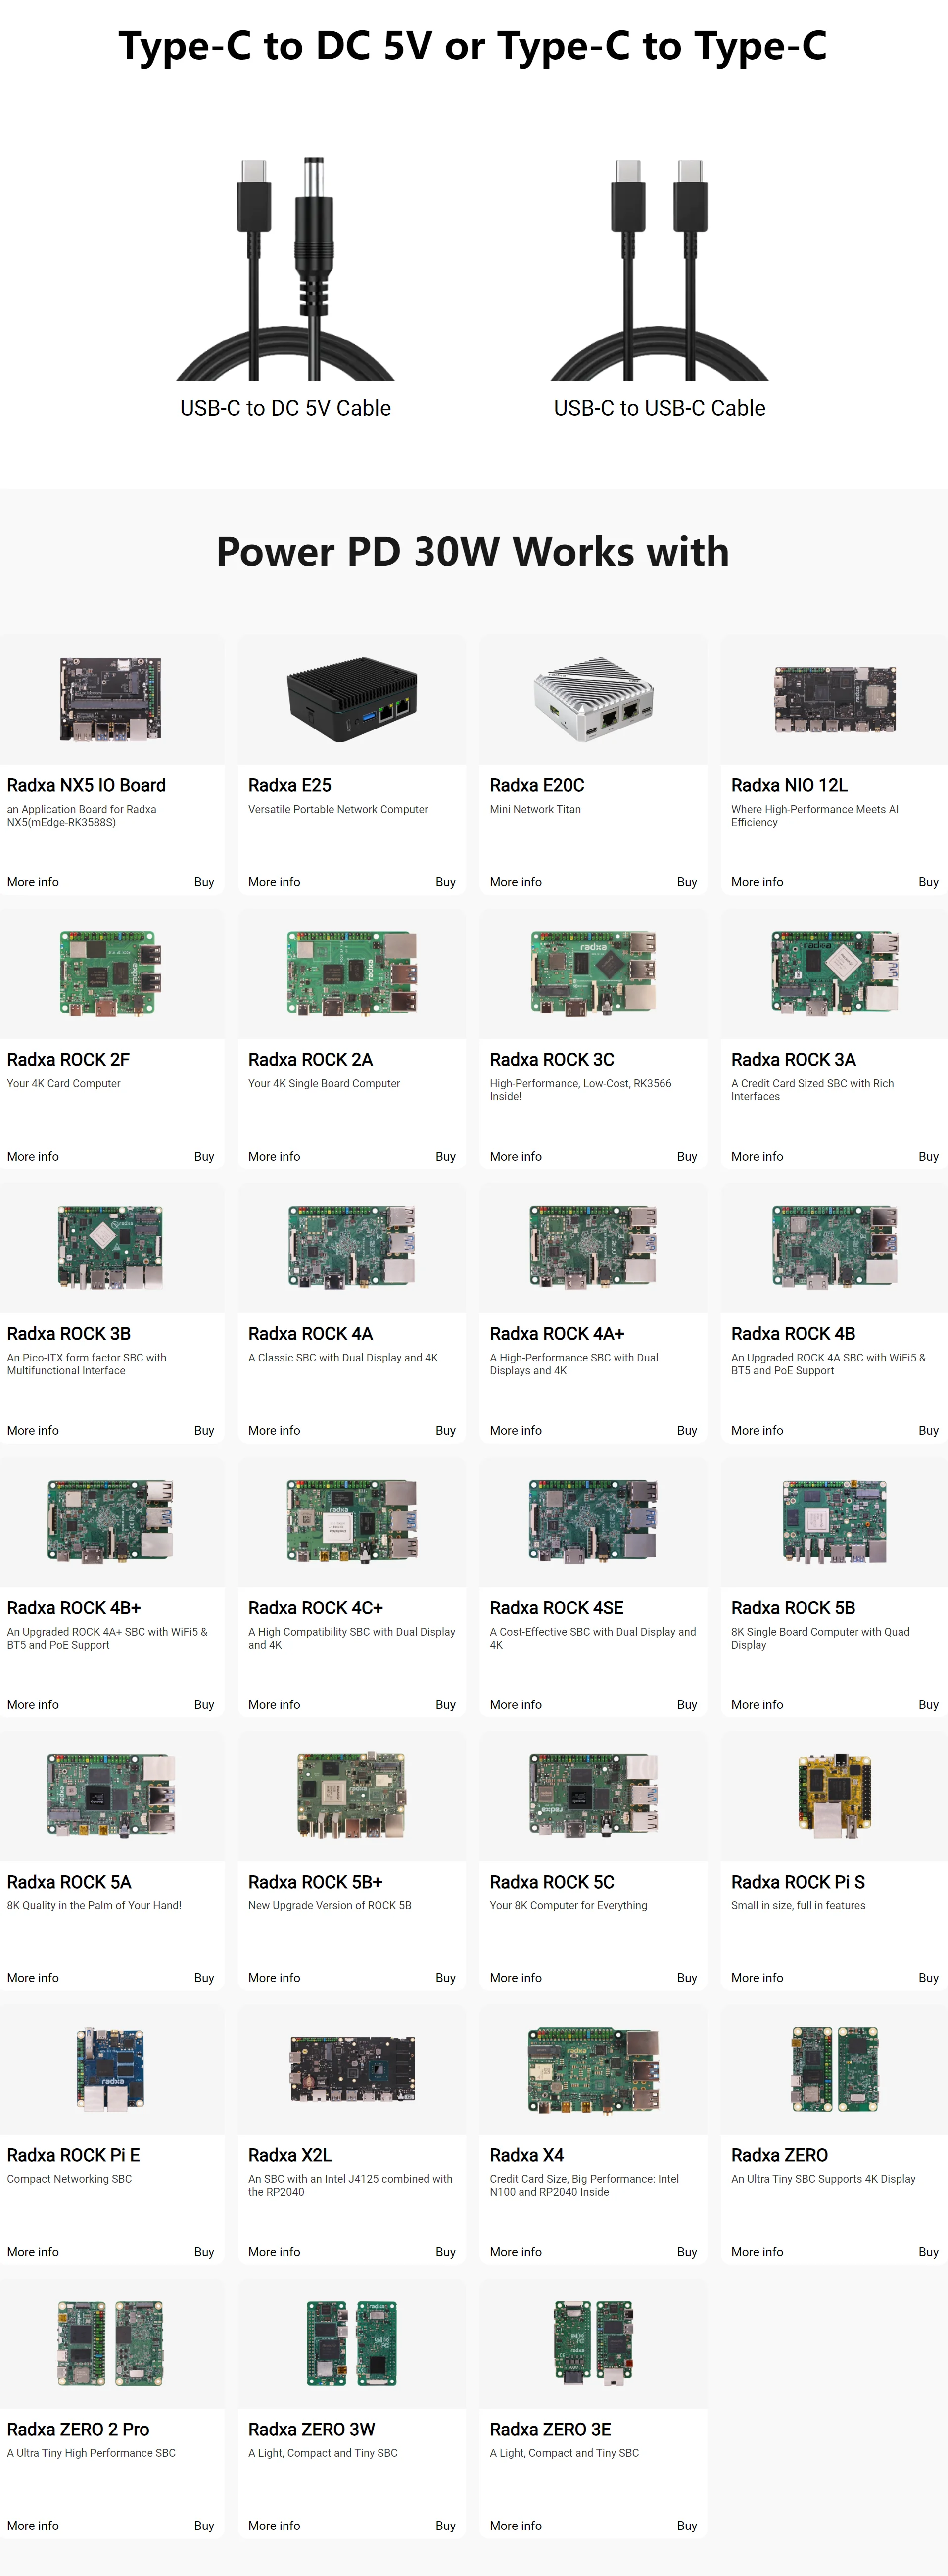Click the Radxa E20C silver case image

click(x=593, y=699)
